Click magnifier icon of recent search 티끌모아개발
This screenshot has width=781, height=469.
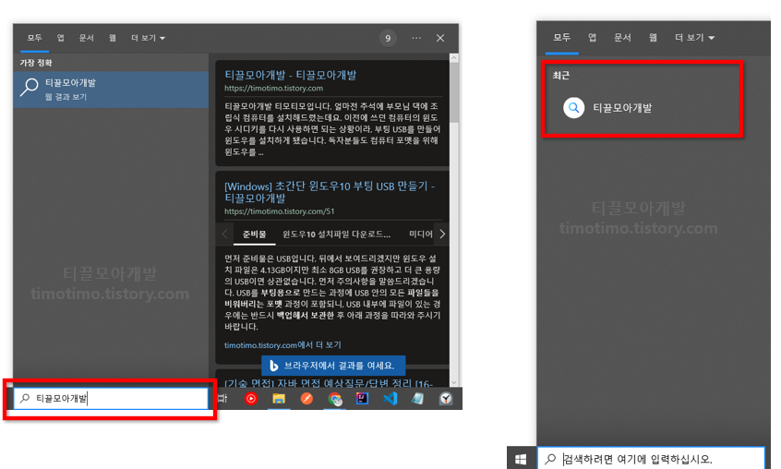(x=574, y=107)
